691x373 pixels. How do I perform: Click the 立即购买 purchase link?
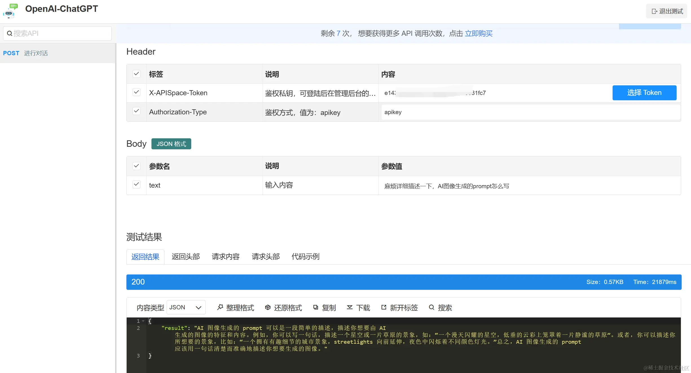[x=479, y=34]
